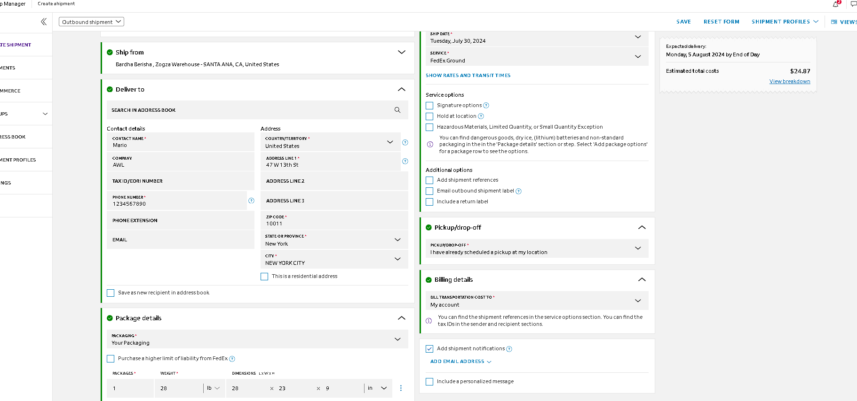Click Show rates and transit times

click(x=468, y=76)
